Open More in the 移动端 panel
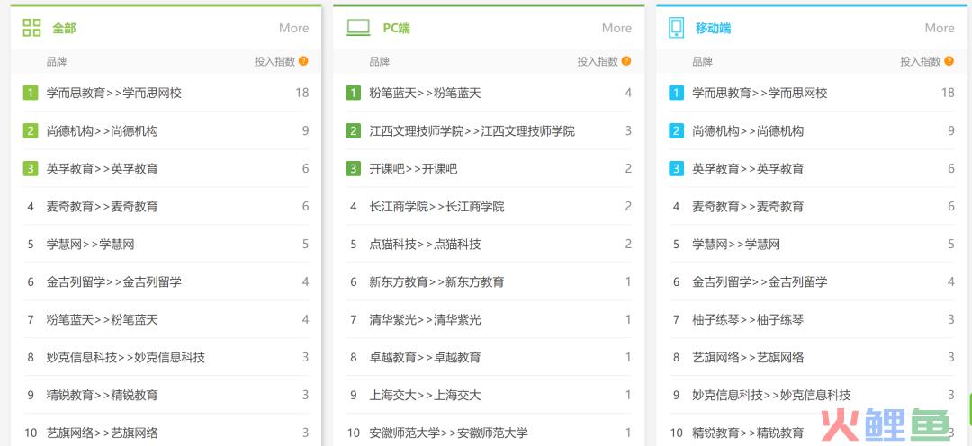 pyautogui.click(x=940, y=28)
